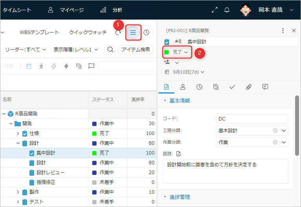
Task: Open the 完了 status dropdown
Action: [x=177, y=52]
